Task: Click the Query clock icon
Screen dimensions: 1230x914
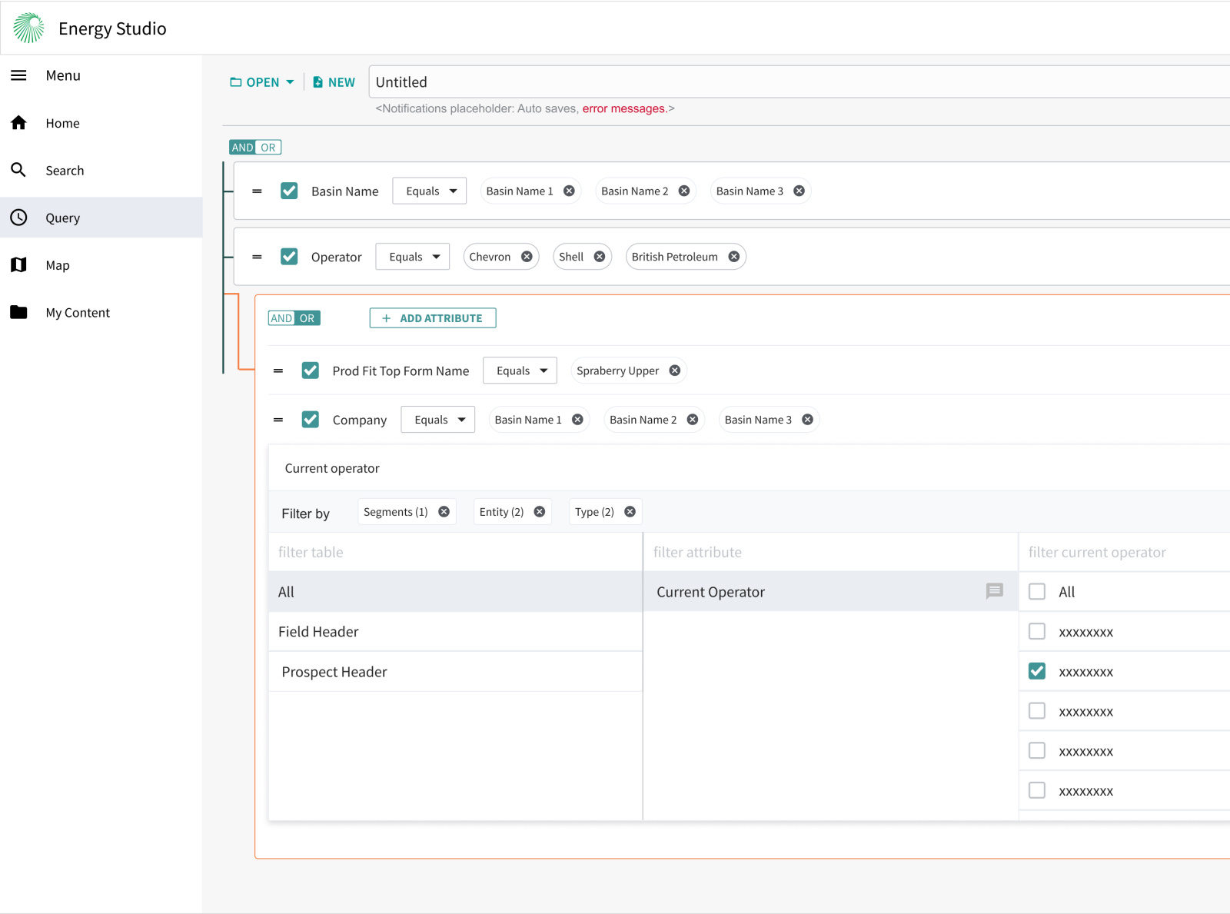Action: (18, 218)
